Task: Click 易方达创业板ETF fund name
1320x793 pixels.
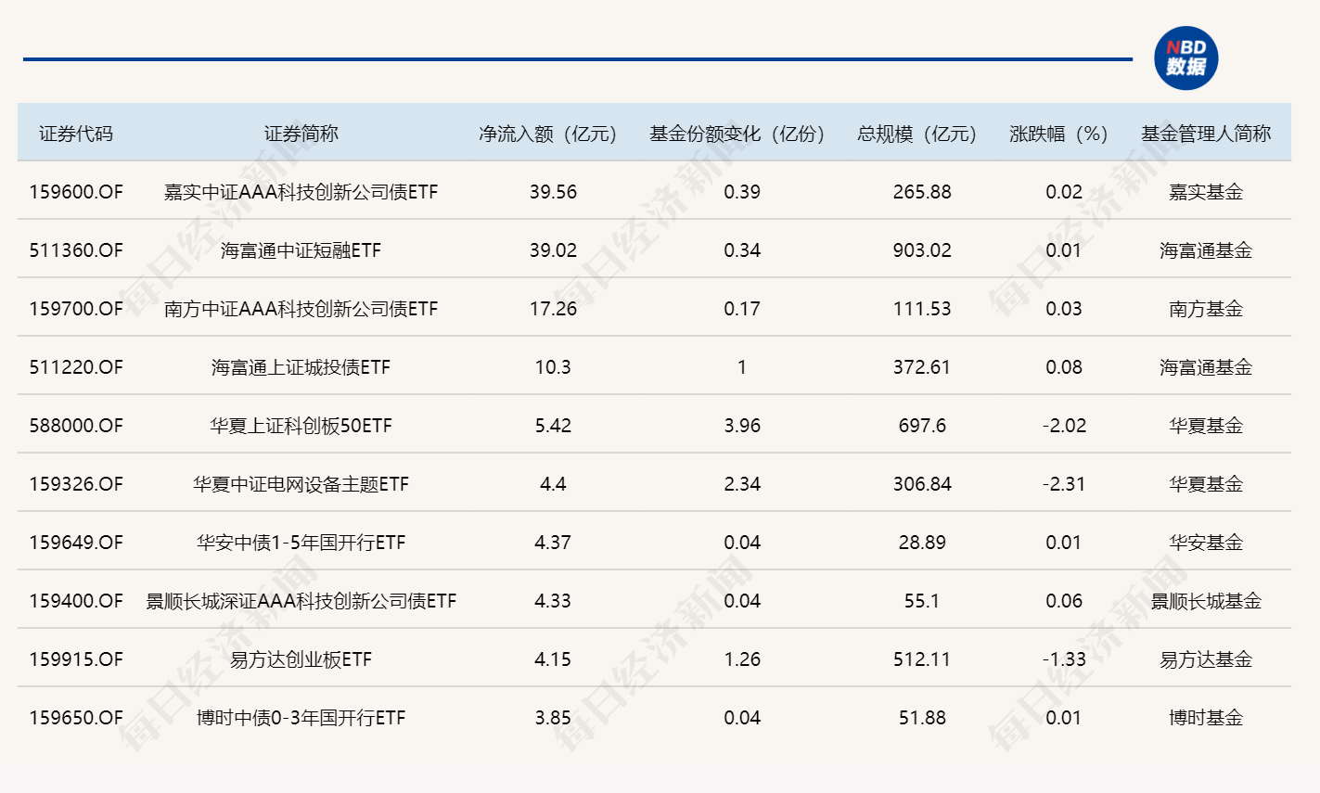Action: [301, 659]
